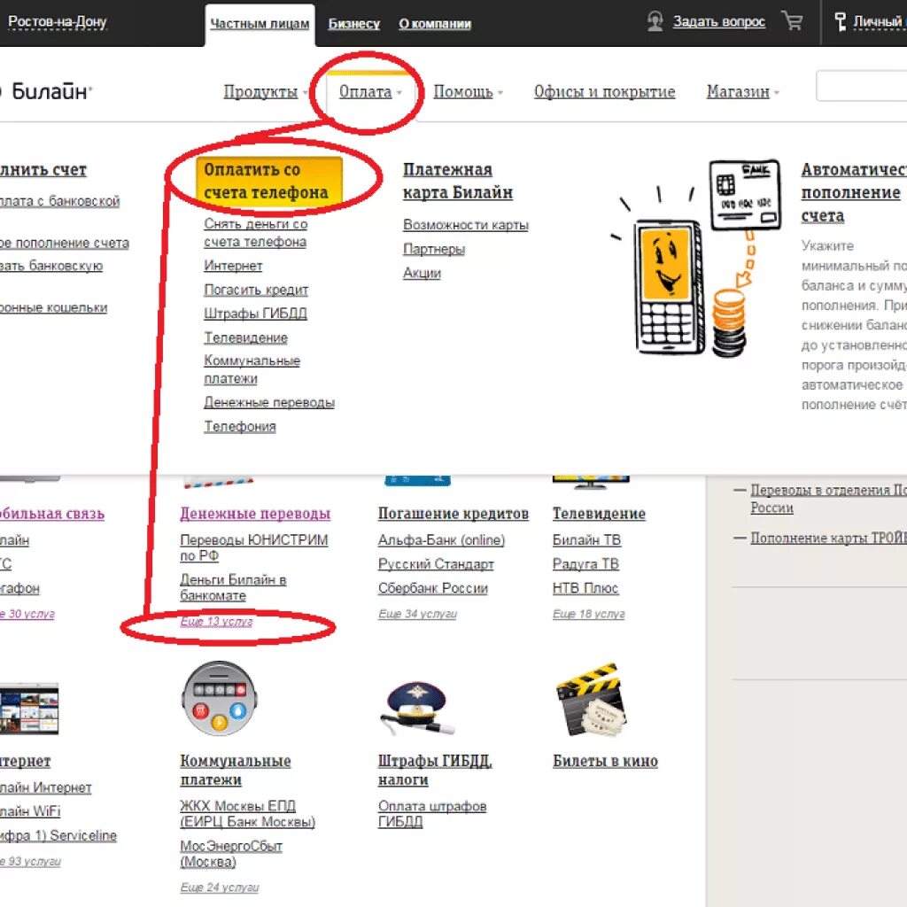This screenshot has height=907, width=907.
Task: Open Переводы ЮНИСТРИМ по РФ
Action: pyautogui.click(x=254, y=547)
